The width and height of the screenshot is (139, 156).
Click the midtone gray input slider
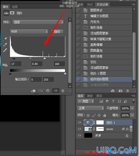pyautogui.click(x=30, y=58)
